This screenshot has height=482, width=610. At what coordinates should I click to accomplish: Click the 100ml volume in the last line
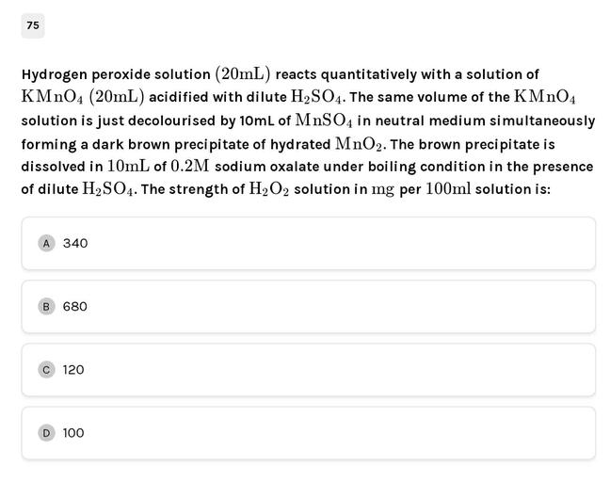coord(448,189)
